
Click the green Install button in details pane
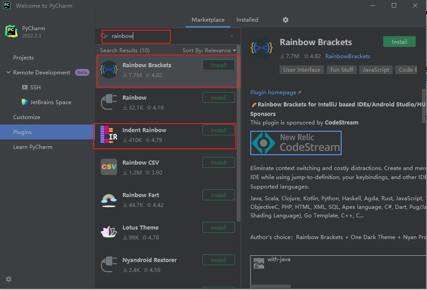399,41
